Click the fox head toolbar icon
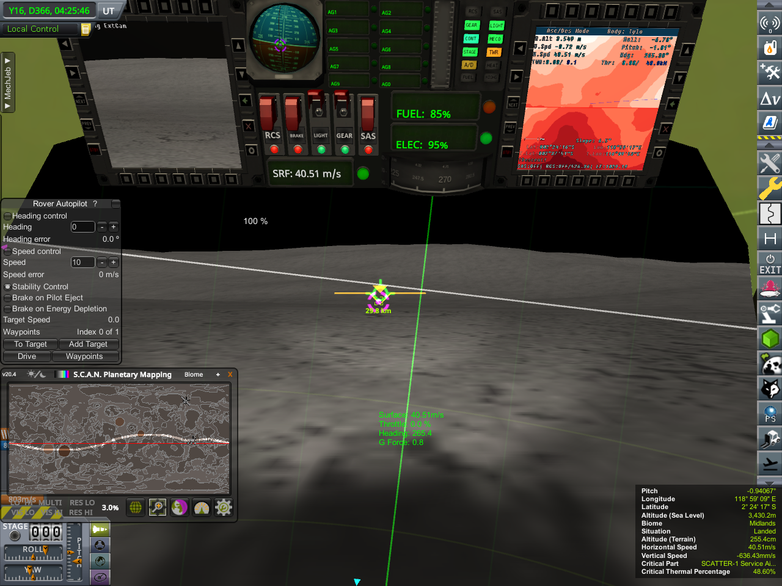782x586 pixels. coord(770,389)
